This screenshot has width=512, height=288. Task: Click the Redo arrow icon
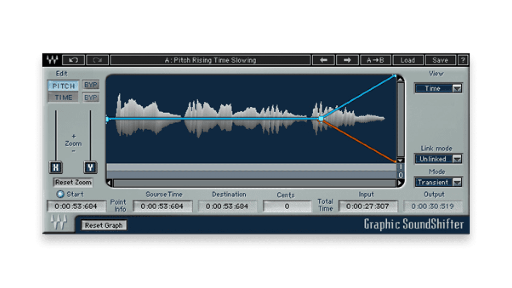[x=97, y=60]
